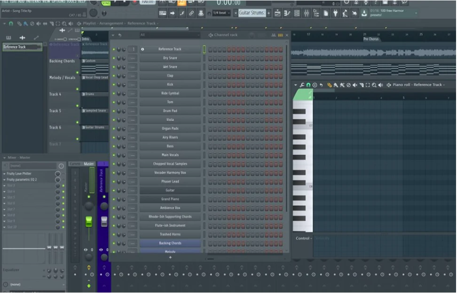
Task: Click the typing keyboard icon in main toolbar
Action: click(x=162, y=13)
